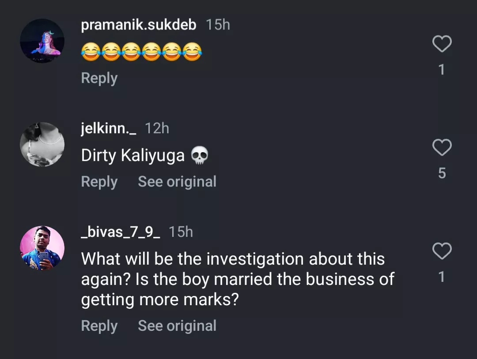Reply to pramanik.sukdeb's emoji comment
Viewport: 477px width, 359px height.
point(99,78)
